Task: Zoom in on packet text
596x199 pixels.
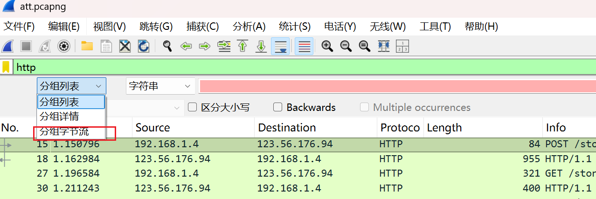Action: coord(327,46)
